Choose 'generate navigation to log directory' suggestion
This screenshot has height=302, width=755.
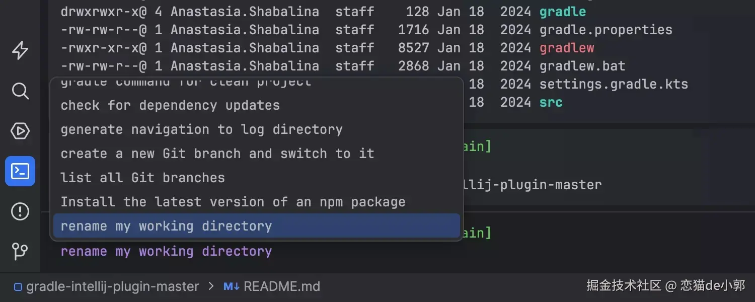[201, 130]
